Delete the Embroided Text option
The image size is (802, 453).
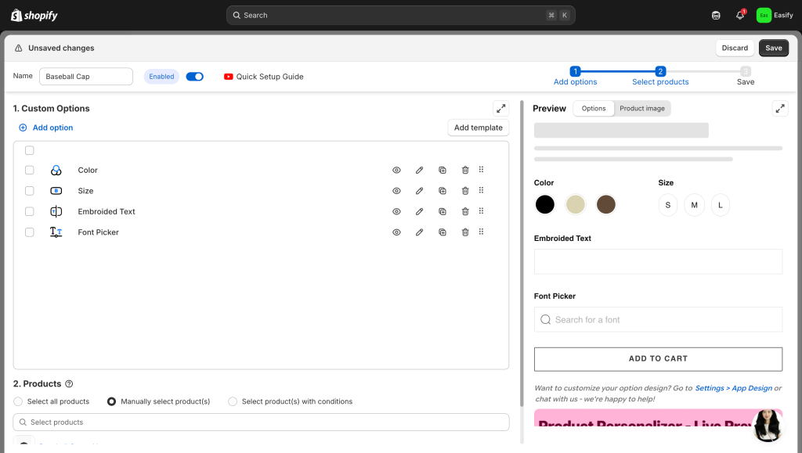(x=465, y=211)
